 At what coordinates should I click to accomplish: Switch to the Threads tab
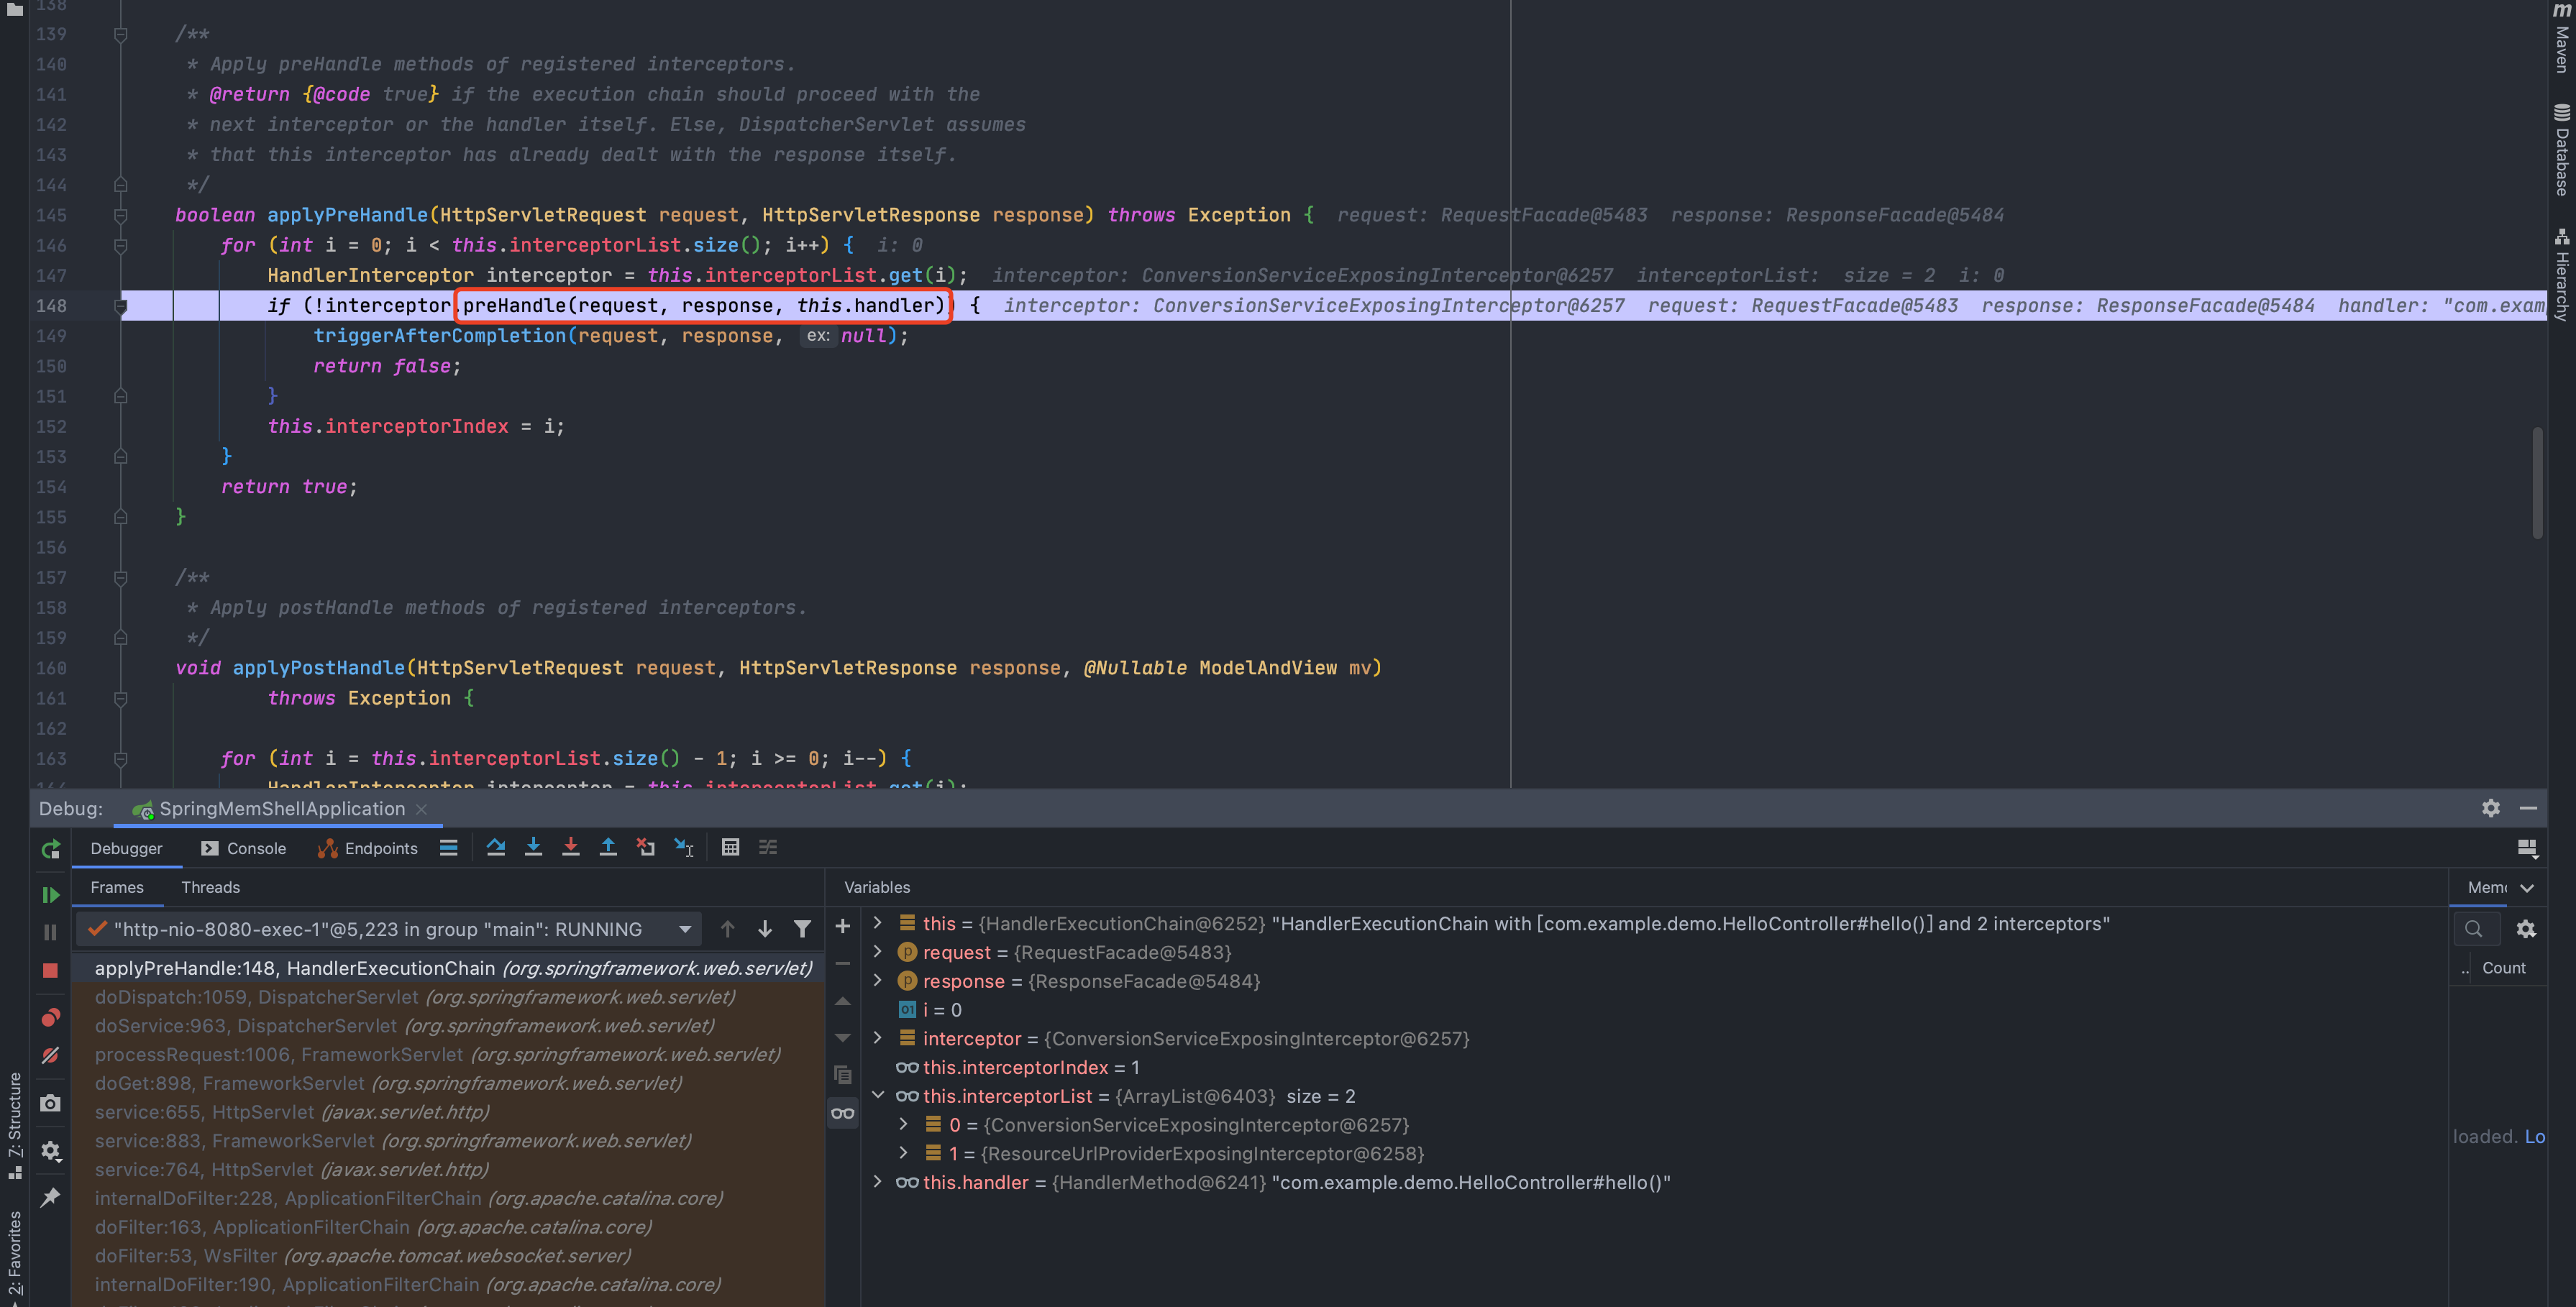tap(210, 887)
